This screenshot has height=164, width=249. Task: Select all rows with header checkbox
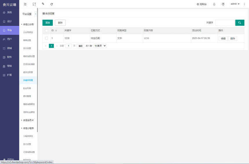click(x=47, y=31)
